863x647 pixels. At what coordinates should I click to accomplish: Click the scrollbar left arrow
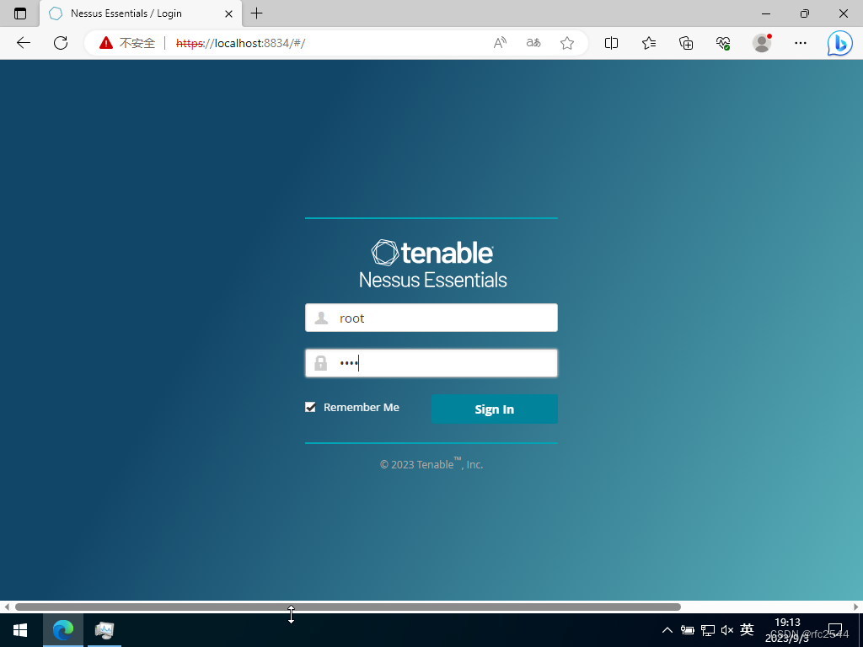click(7, 607)
